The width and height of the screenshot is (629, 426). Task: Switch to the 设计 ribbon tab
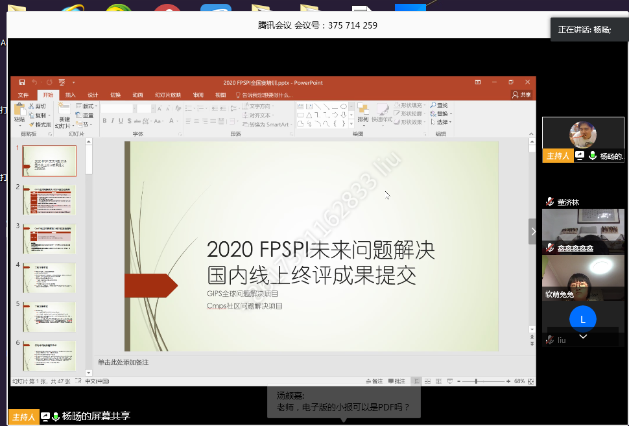pyautogui.click(x=93, y=95)
